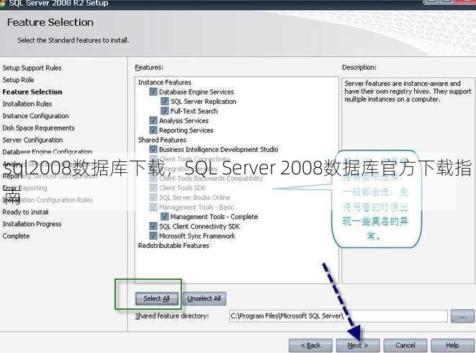Open setup Help
The image size is (476, 353).
coord(452,345)
